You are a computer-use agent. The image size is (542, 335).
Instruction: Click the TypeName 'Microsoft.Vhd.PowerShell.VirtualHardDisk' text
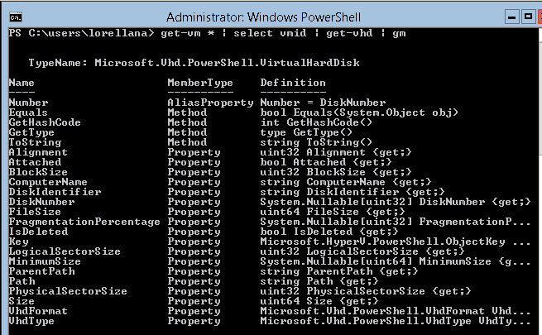[x=227, y=63]
